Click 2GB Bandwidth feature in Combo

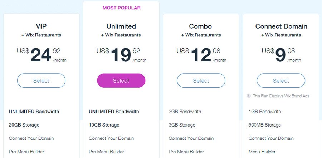tap(185, 112)
